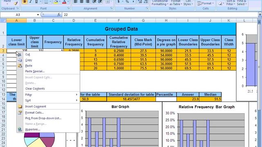
Task: Align text right
Action: (87, 2)
